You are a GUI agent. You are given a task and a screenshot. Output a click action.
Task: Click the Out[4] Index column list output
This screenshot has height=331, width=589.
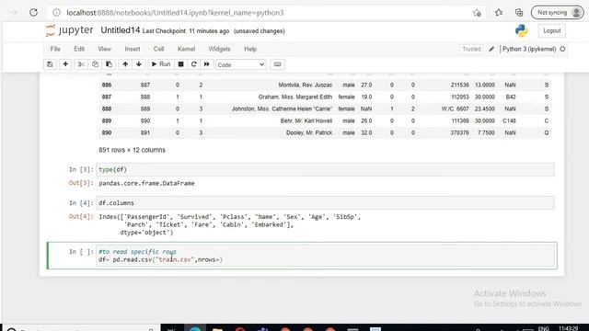229,224
